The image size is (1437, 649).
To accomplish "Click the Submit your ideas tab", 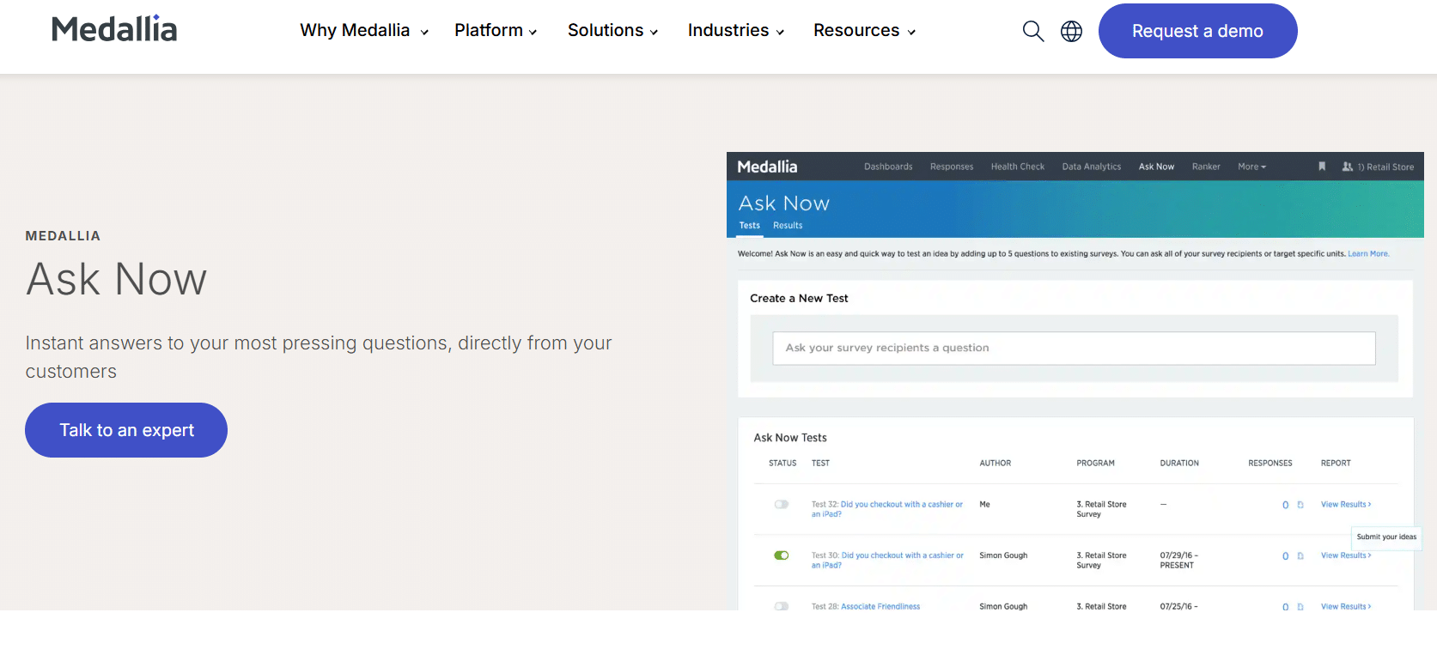I will click(1386, 537).
